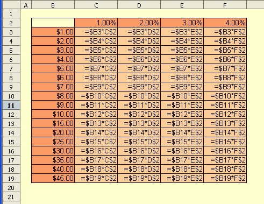Click the =$B3*C$2 formula cell
This screenshot has width=264, height=204.
click(96, 32)
